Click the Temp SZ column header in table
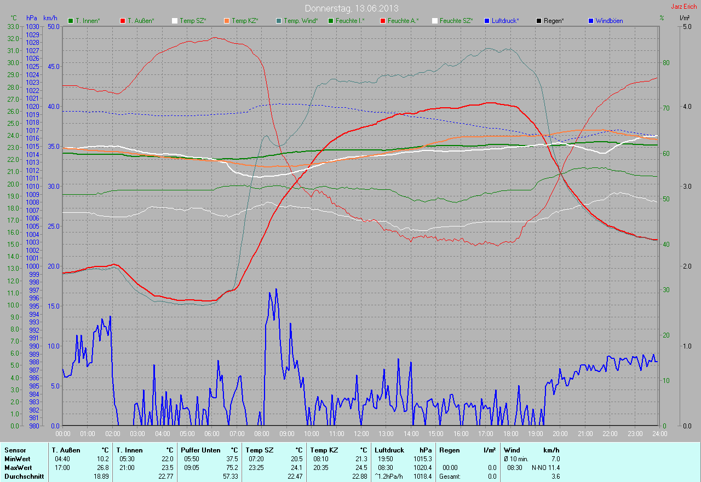701x482 pixels. [260, 450]
